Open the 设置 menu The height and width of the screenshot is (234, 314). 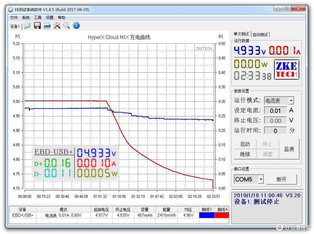tap(49, 17)
